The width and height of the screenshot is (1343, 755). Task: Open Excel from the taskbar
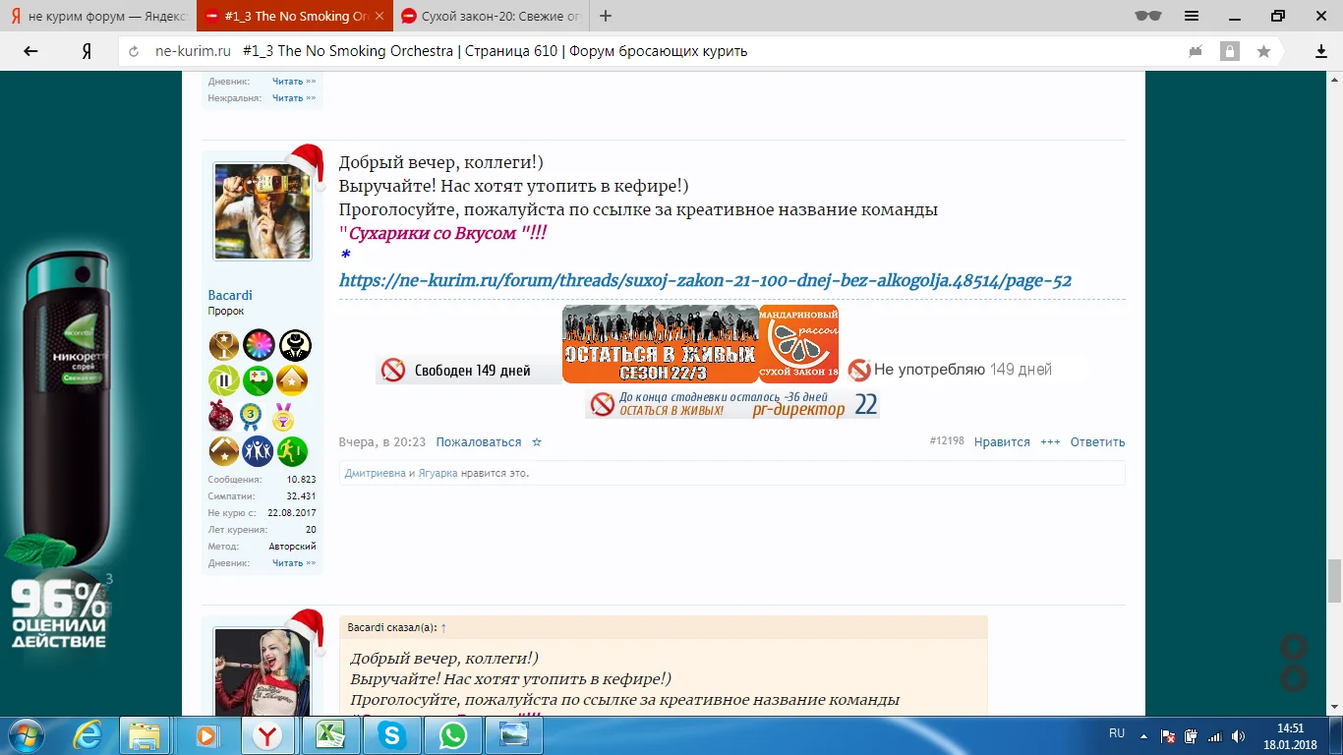point(330,735)
